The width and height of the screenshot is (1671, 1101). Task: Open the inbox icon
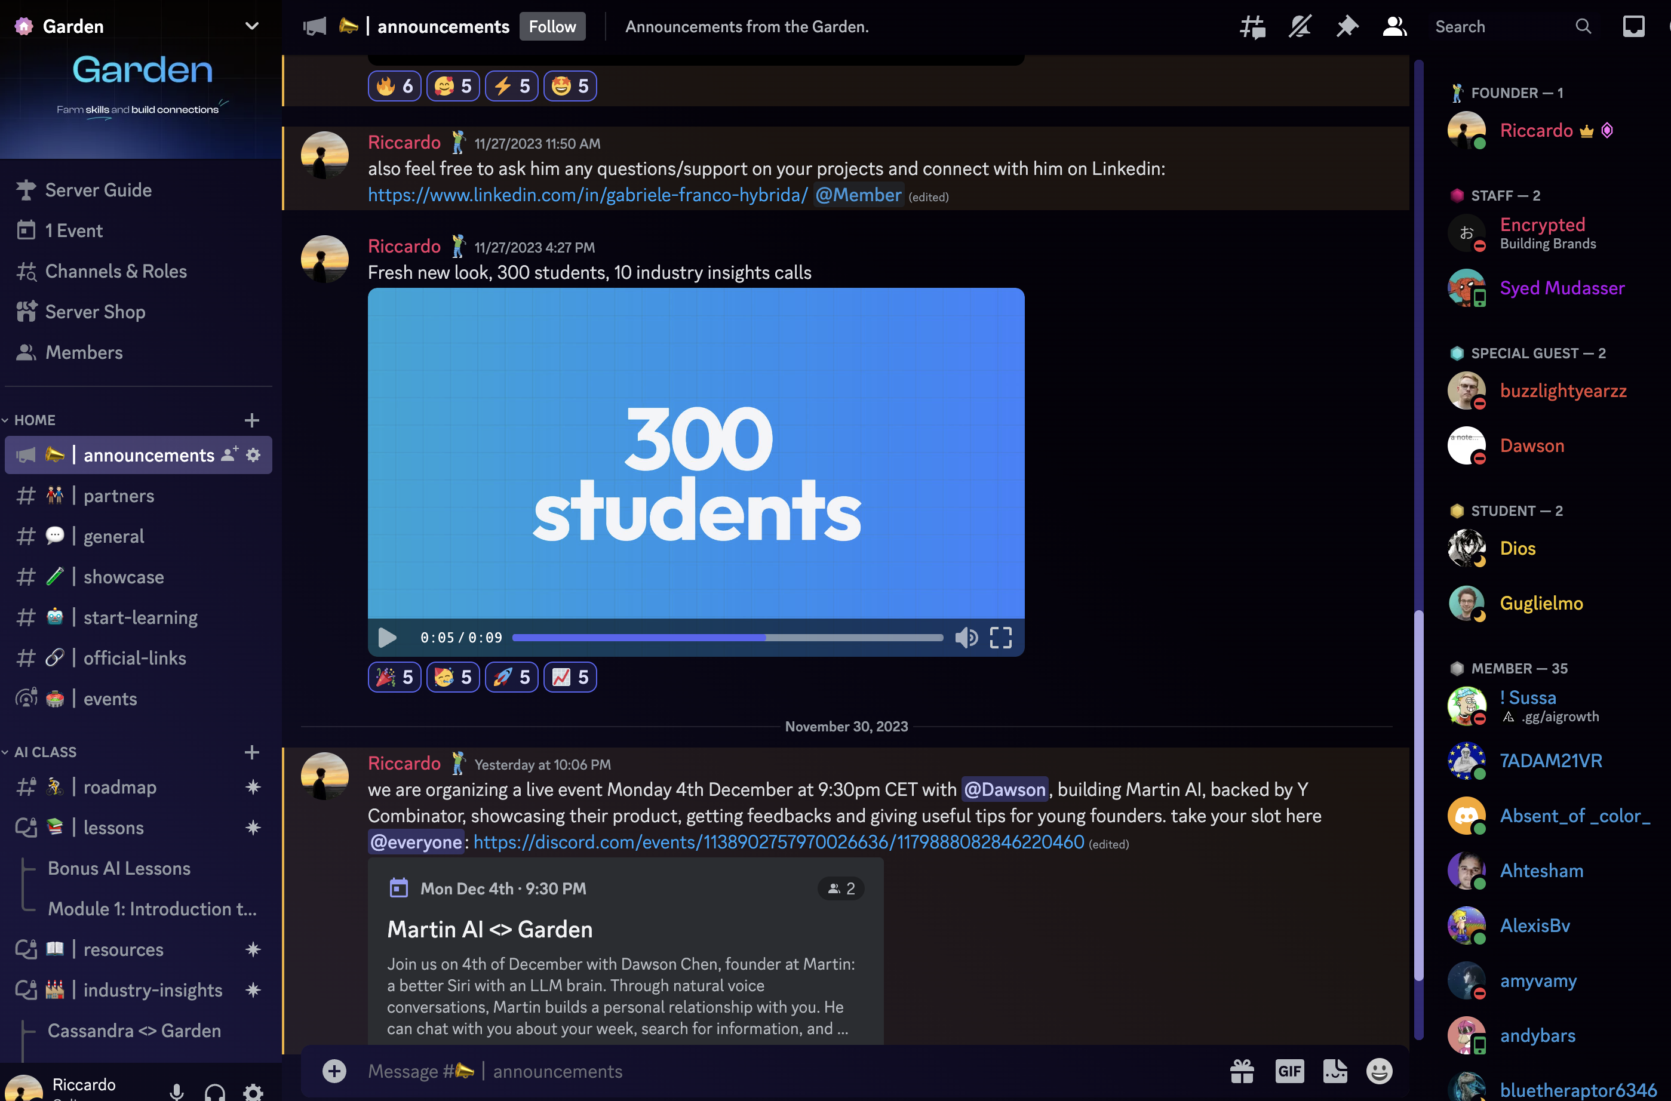[x=1633, y=27]
